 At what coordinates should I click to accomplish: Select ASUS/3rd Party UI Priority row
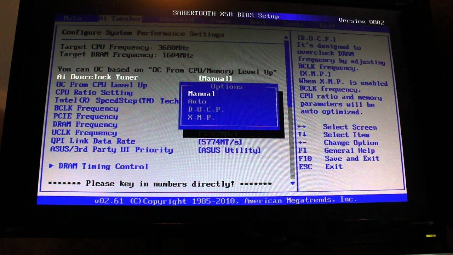coord(111,149)
